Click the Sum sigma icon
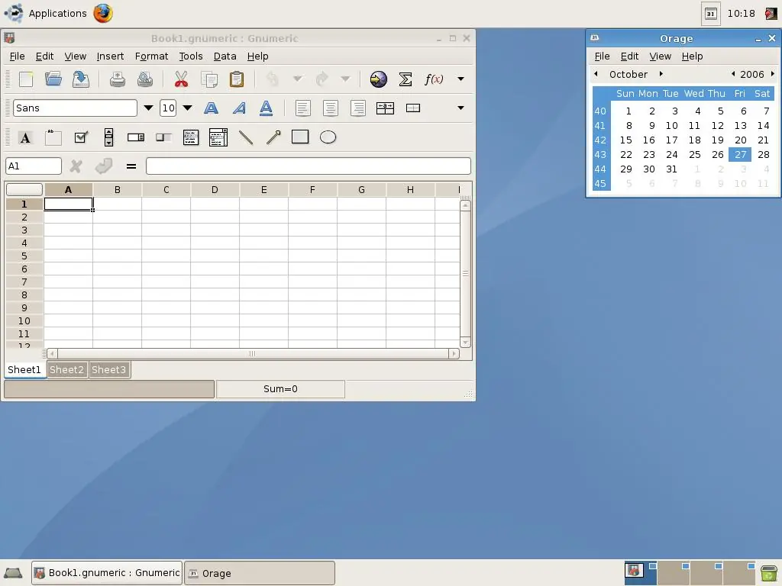The width and height of the screenshot is (782, 586). pos(406,79)
